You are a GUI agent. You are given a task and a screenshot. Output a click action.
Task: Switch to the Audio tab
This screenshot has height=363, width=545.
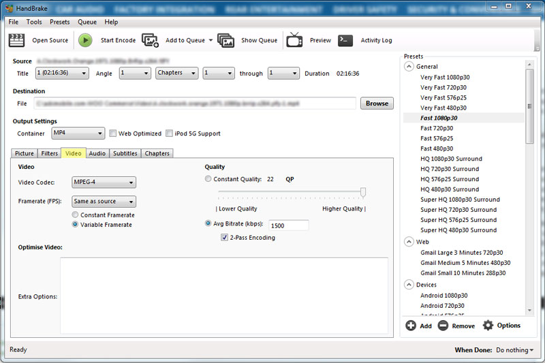(97, 153)
